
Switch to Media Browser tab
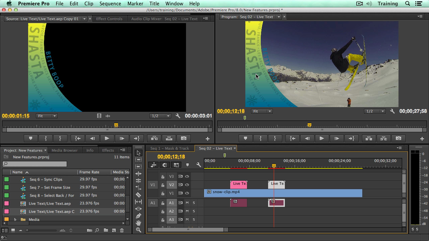65,150
